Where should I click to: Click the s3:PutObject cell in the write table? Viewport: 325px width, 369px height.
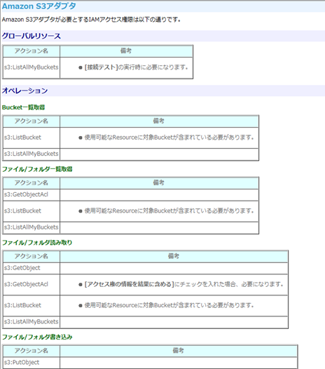[32, 363]
